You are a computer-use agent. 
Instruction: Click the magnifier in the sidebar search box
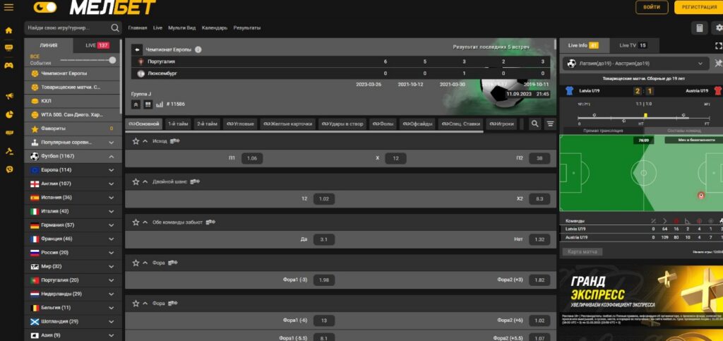(115, 28)
